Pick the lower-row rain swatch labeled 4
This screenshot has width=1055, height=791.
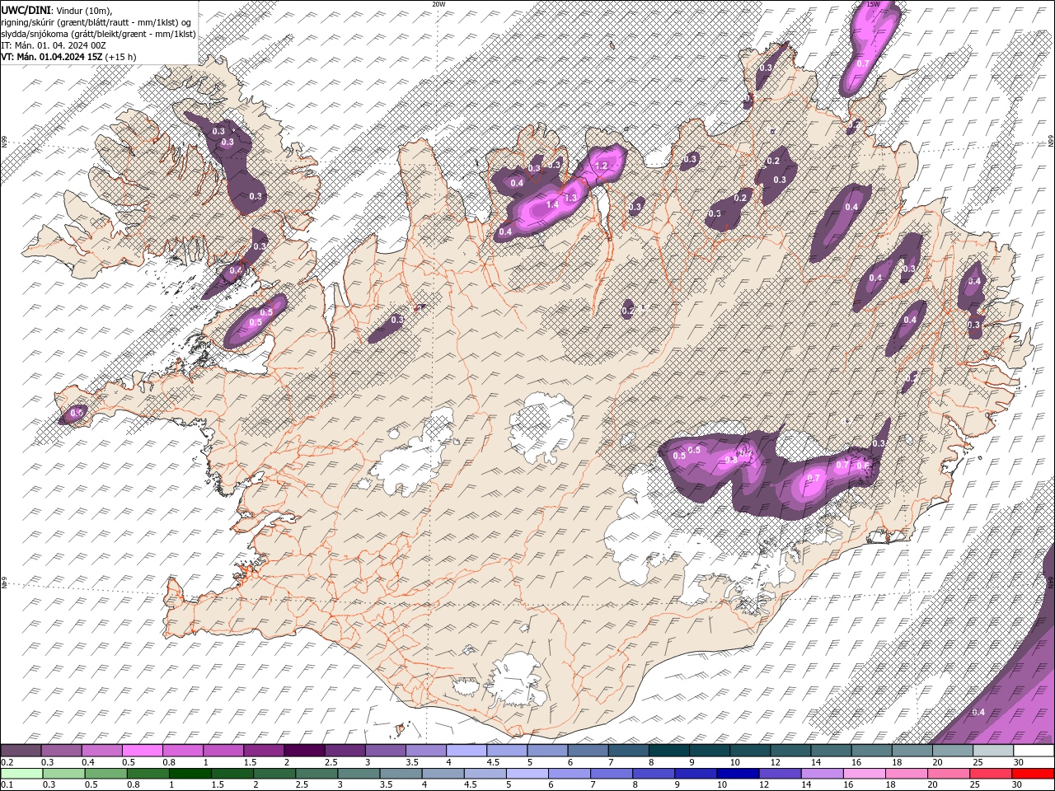[x=443, y=773]
